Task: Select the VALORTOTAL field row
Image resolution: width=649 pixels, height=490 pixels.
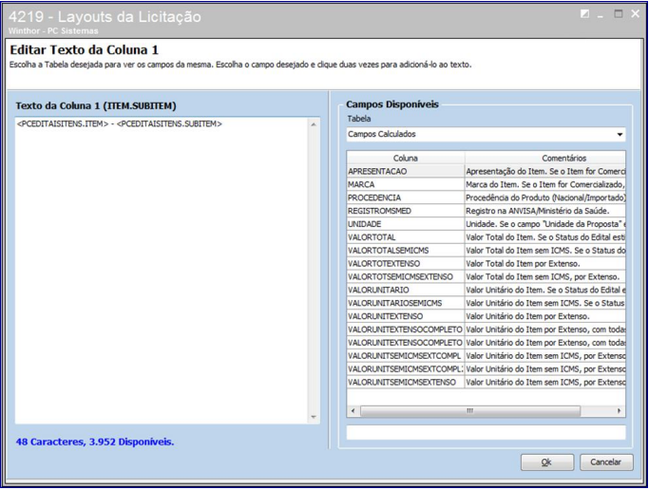Action: tap(486, 237)
